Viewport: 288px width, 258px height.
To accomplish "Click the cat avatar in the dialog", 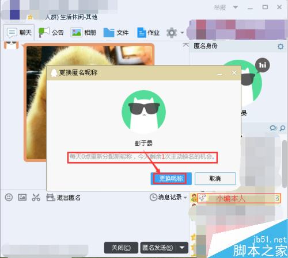I will 144,112.
